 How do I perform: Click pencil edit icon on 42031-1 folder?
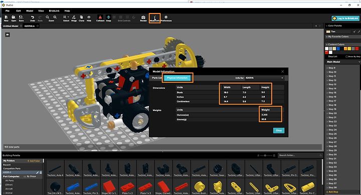[37, 172]
